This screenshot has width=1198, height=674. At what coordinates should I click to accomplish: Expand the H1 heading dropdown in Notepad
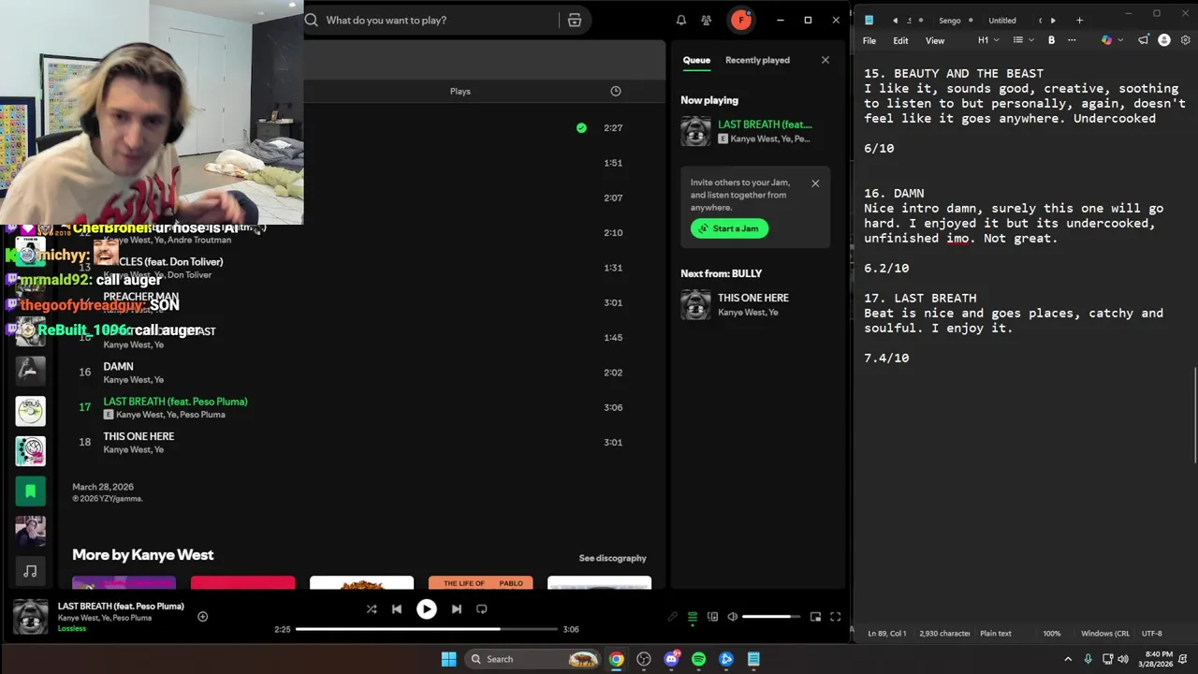tap(988, 40)
